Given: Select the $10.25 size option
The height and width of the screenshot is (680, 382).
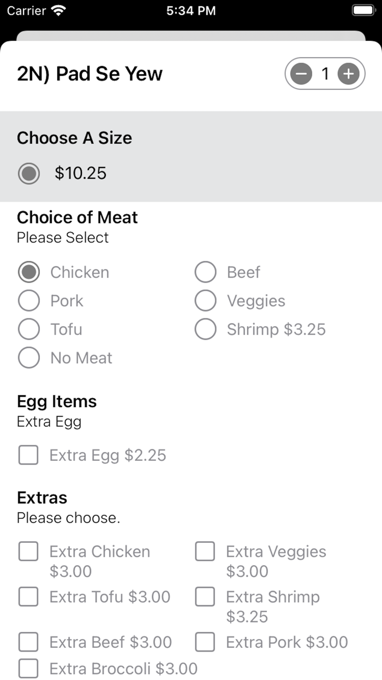Looking at the screenshot, I should point(29,174).
